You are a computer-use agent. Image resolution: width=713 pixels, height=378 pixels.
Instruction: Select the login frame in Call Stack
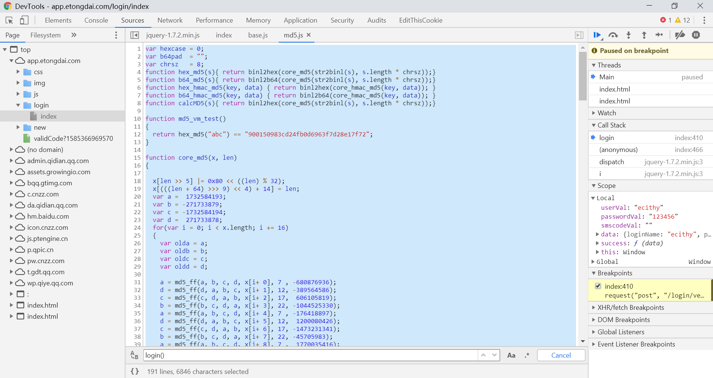(651, 137)
